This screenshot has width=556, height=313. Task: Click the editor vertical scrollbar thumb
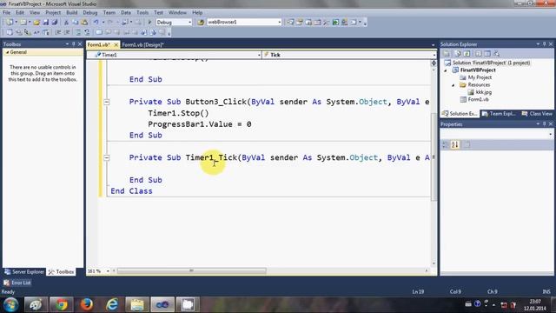tap(434, 156)
